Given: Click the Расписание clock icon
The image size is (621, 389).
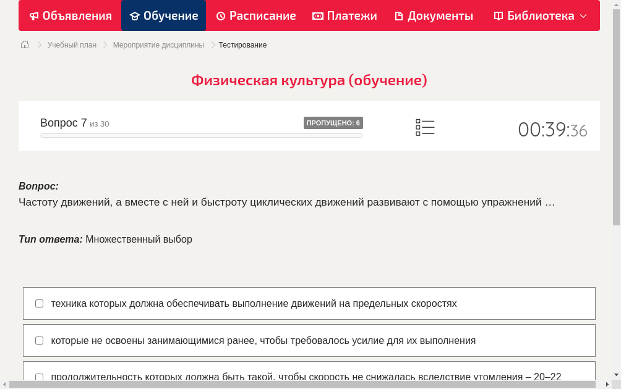Looking at the screenshot, I should (220, 15).
